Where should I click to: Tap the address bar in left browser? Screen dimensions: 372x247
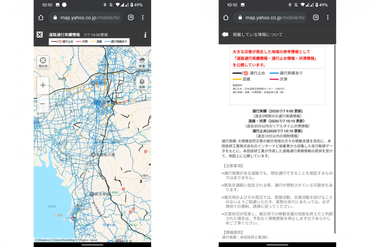tap(86, 18)
